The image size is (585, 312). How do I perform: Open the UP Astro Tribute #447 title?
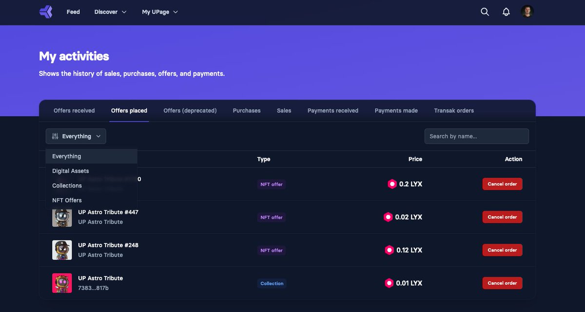108,212
